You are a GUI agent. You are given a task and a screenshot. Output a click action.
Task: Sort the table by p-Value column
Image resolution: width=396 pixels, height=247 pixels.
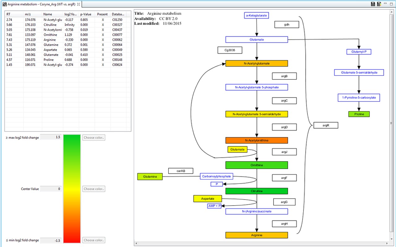[x=86, y=14]
